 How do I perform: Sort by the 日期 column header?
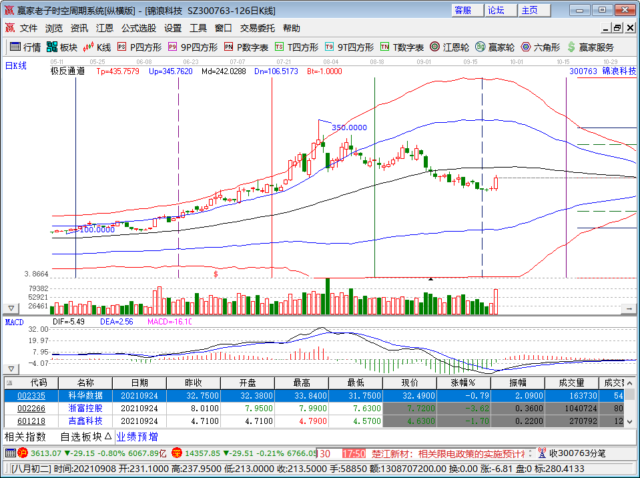[139, 383]
